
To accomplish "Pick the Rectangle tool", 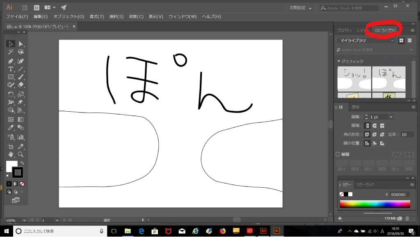I will (x=11, y=77).
